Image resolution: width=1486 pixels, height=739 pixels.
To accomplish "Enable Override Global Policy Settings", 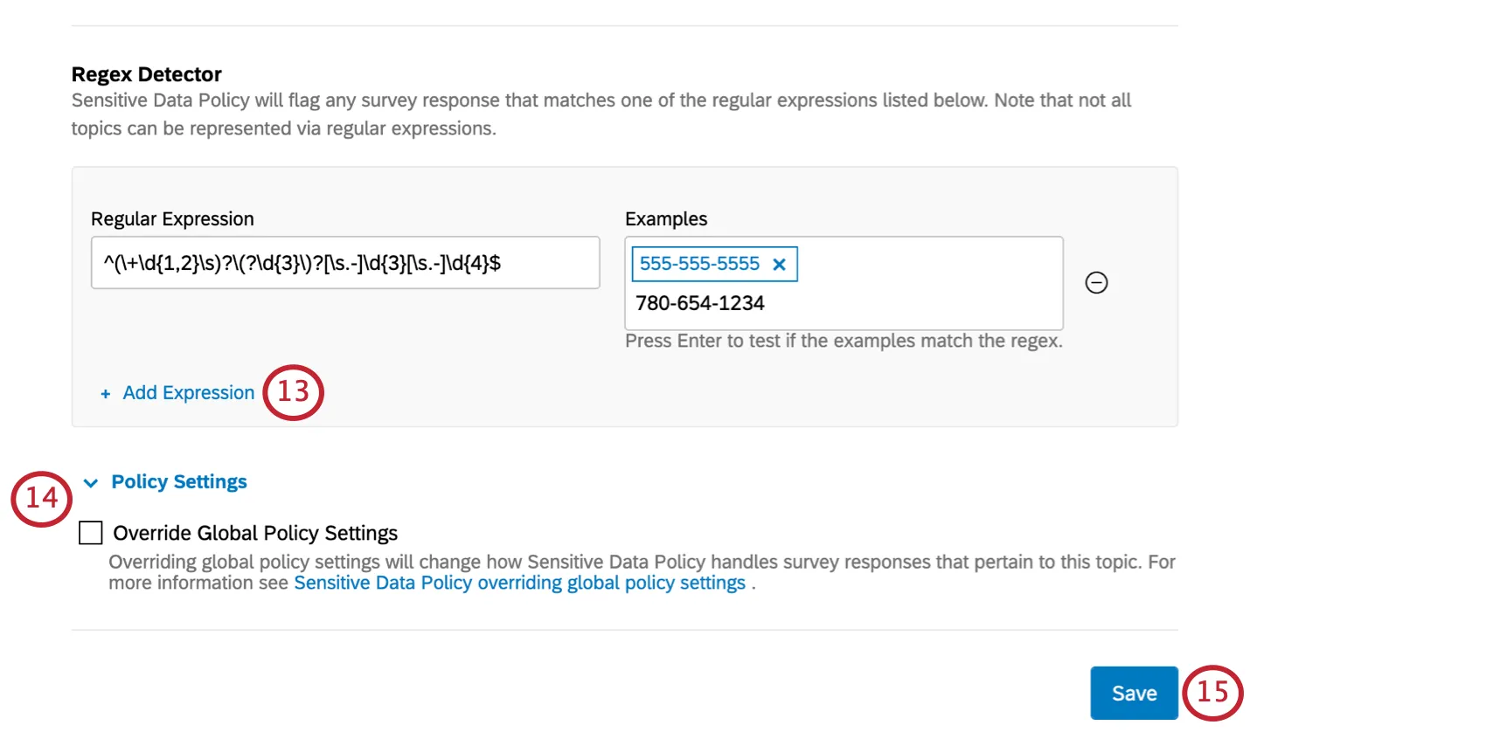I will [x=89, y=532].
